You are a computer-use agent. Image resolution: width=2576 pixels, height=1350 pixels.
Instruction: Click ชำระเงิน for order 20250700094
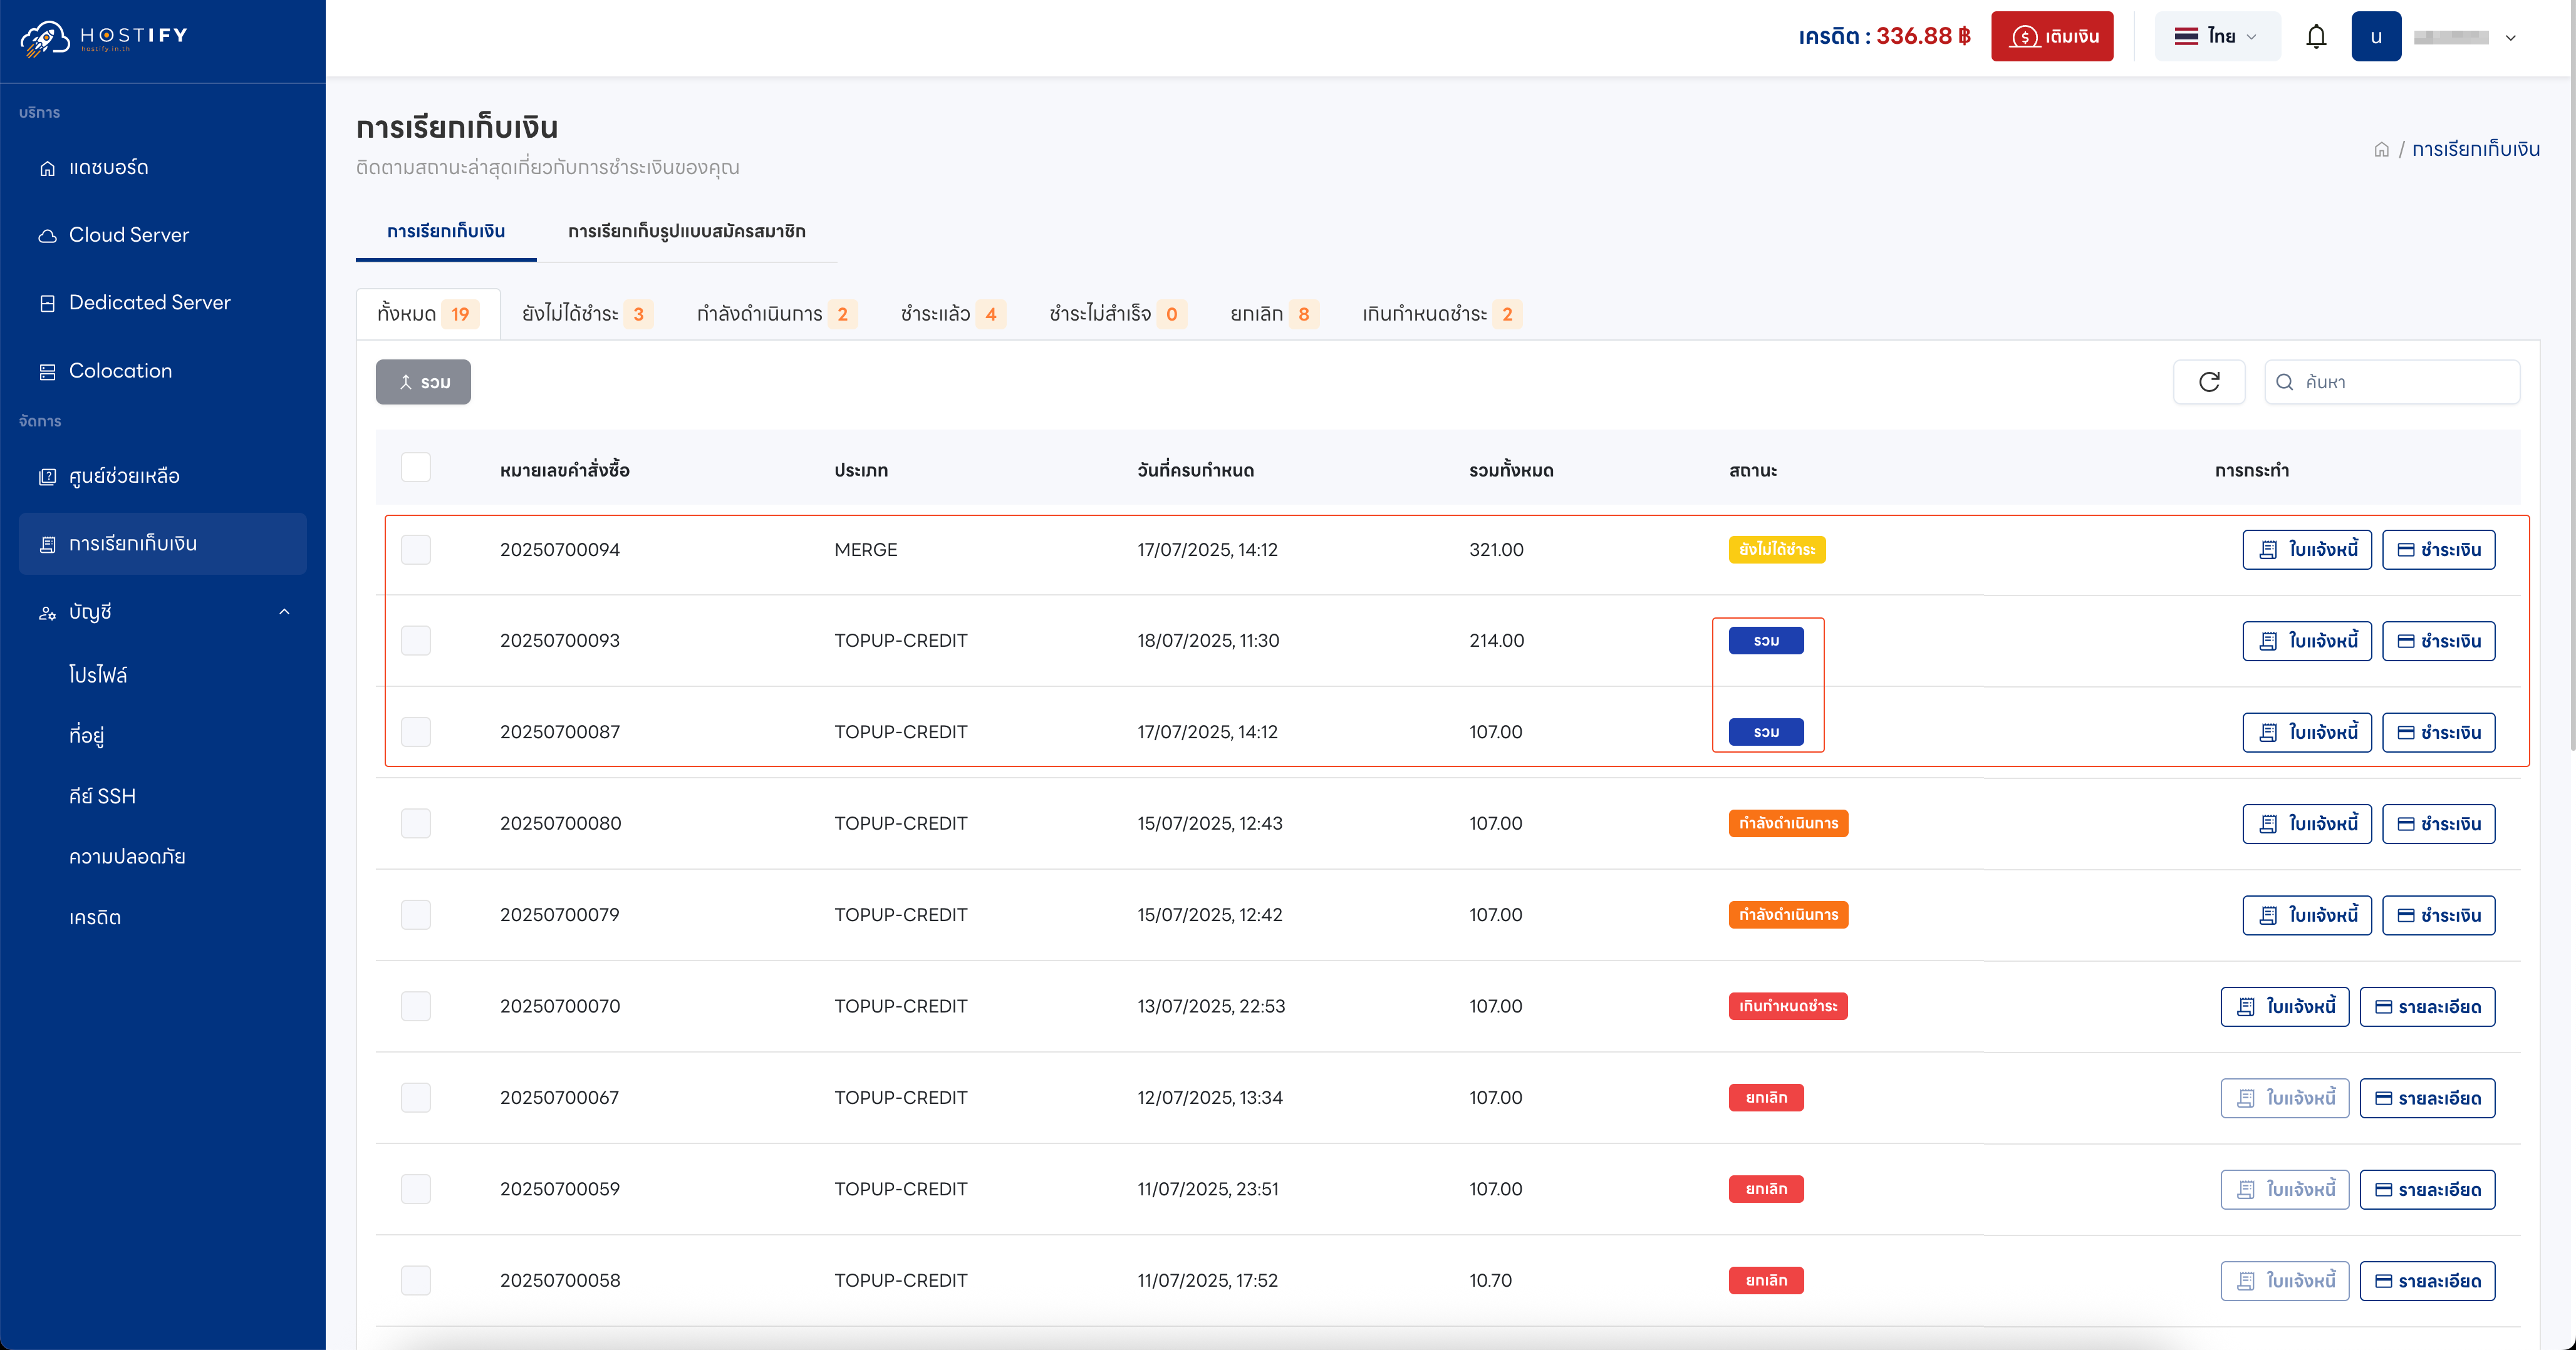coord(2438,550)
